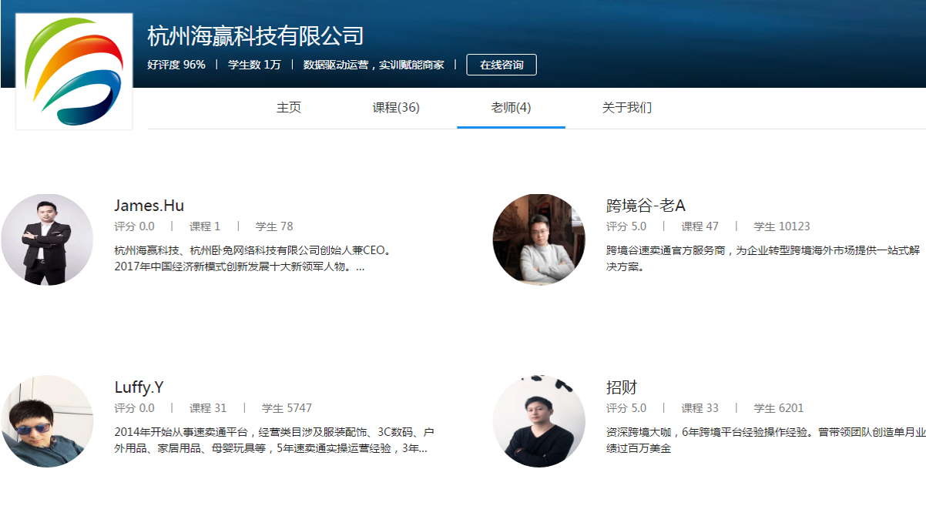Screen dimensions: 926x526
Task: Click 招财's 评分 5.0 rating
Action: click(626, 408)
